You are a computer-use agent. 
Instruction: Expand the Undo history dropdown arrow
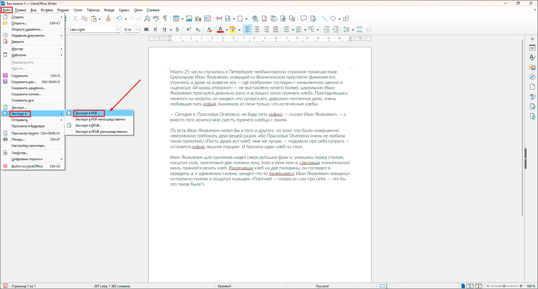tap(125, 19)
